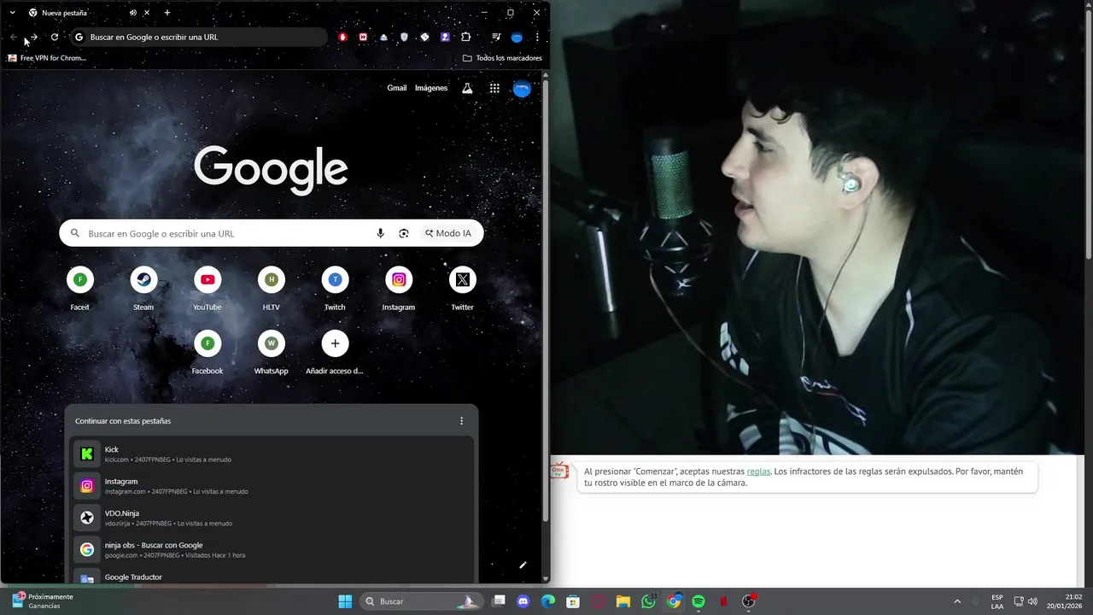Close the 'Nueva pestaña' tab
The width and height of the screenshot is (1093, 615).
click(147, 13)
